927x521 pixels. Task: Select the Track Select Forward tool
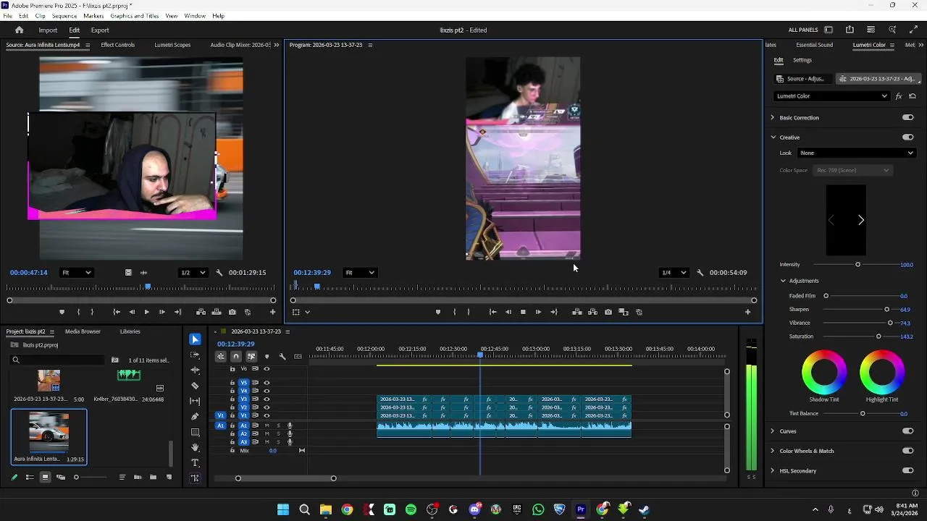coord(195,355)
